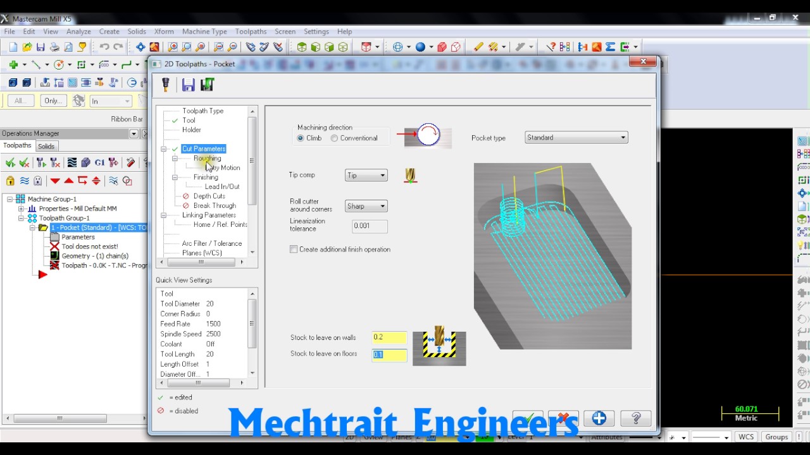Move insert arrow down (red down triangle)
Viewport: 810px width, 455px height.
(55, 181)
